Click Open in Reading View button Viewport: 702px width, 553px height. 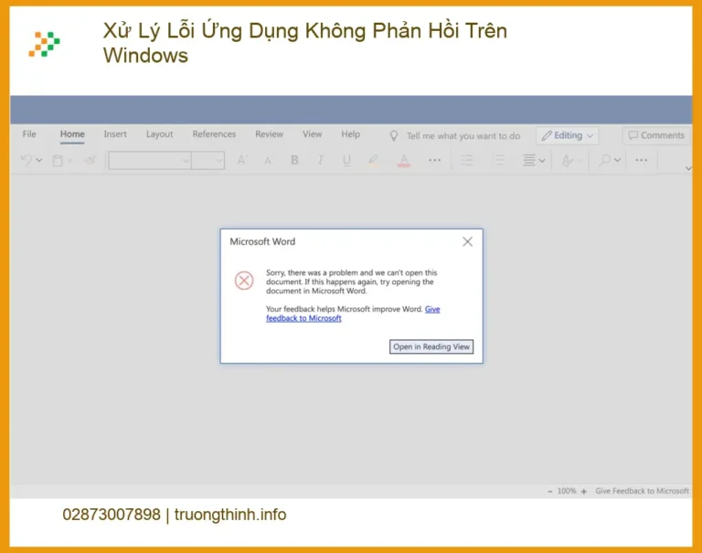pyautogui.click(x=431, y=346)
